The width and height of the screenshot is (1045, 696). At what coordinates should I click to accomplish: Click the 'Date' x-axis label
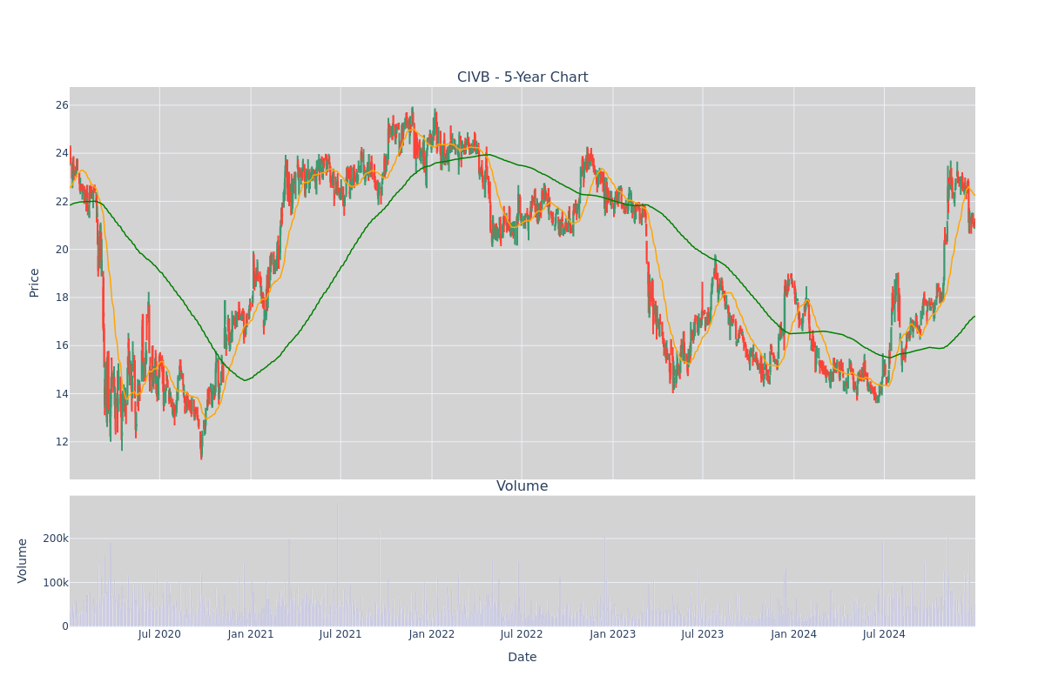[x=522, y=658]
